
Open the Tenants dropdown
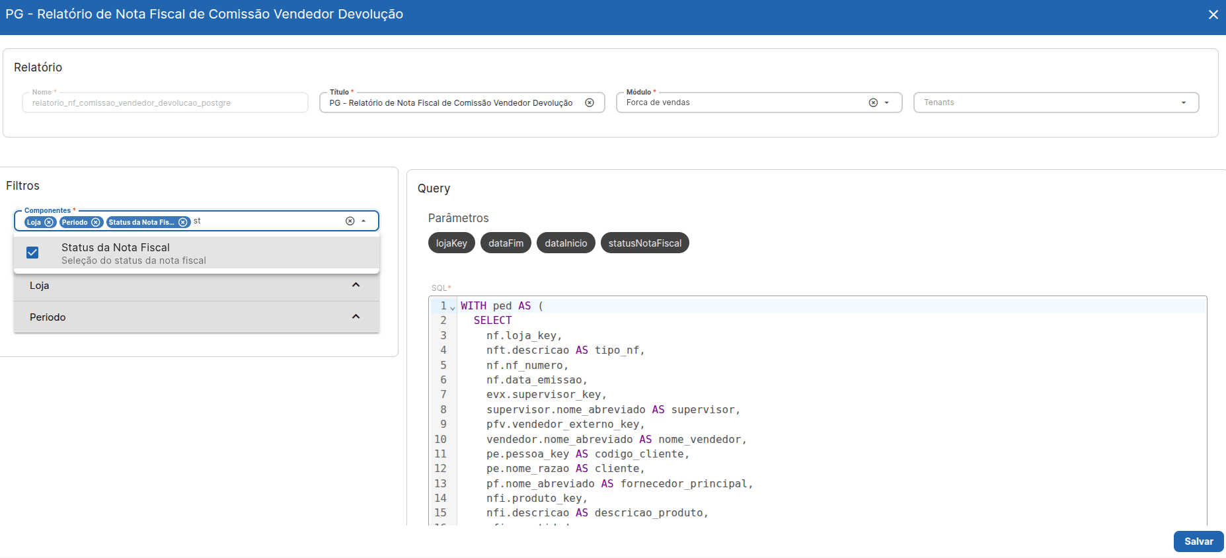click(1184, 102)
